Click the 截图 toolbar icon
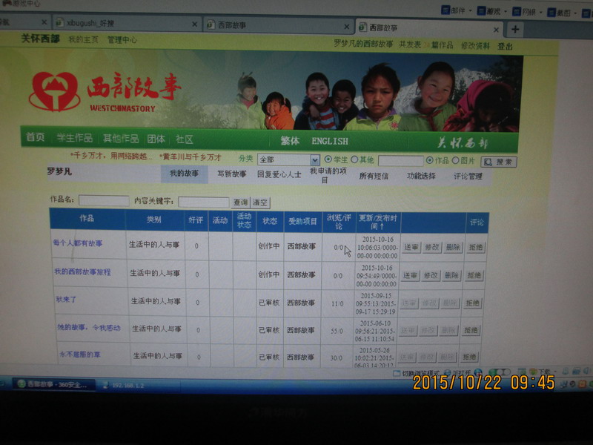The image size is (593, 445). [559, 12]
